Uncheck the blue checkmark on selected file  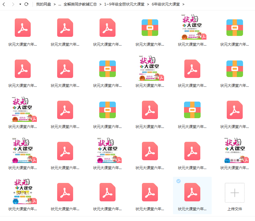click(178, 181)
